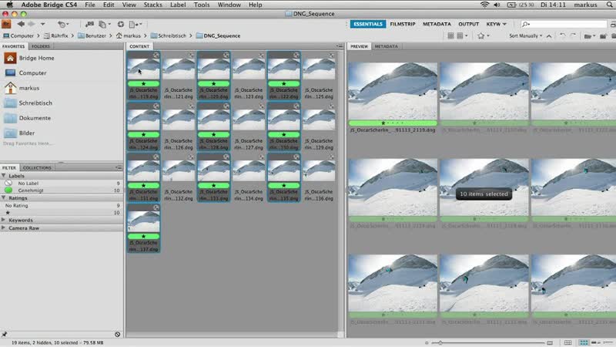Open the Content panel flyout menu

340,46
